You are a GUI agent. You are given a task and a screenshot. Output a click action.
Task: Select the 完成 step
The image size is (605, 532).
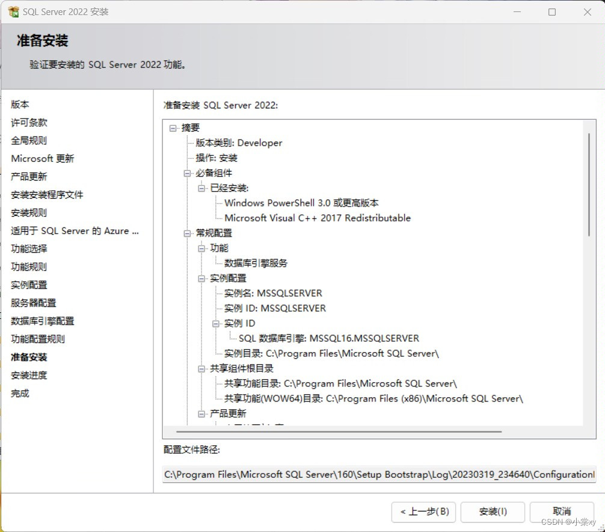click(x=20, y=394)
